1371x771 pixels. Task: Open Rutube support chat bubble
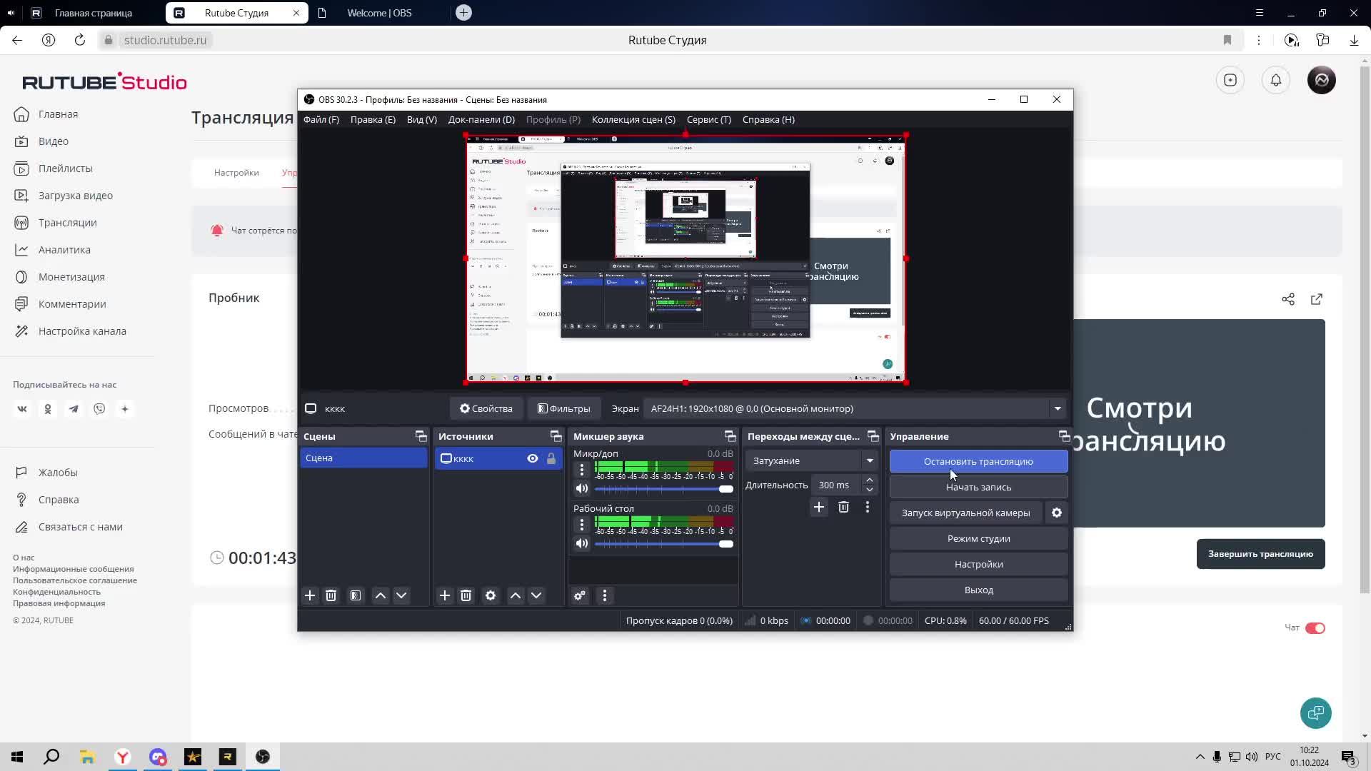[x=1316, y=713]
